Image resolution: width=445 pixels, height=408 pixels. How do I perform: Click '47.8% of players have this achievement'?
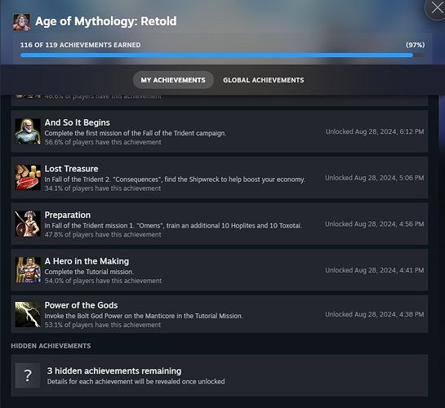[103, 234]
